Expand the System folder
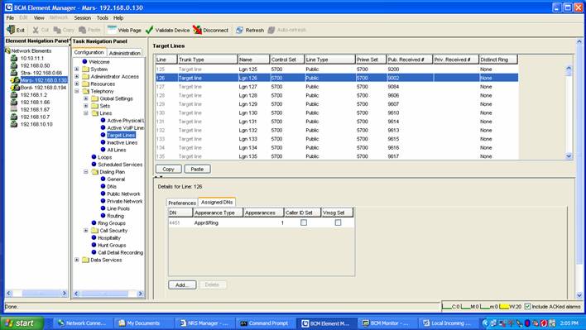Viewport: 586px width, 330px height. 77,69
